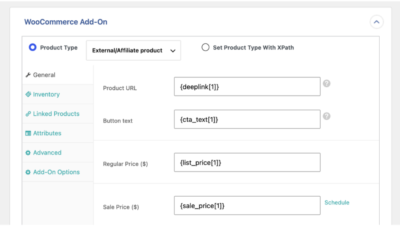Focus the Regular Price input field
The image size is (400, 226).
(x=247, y=162)
